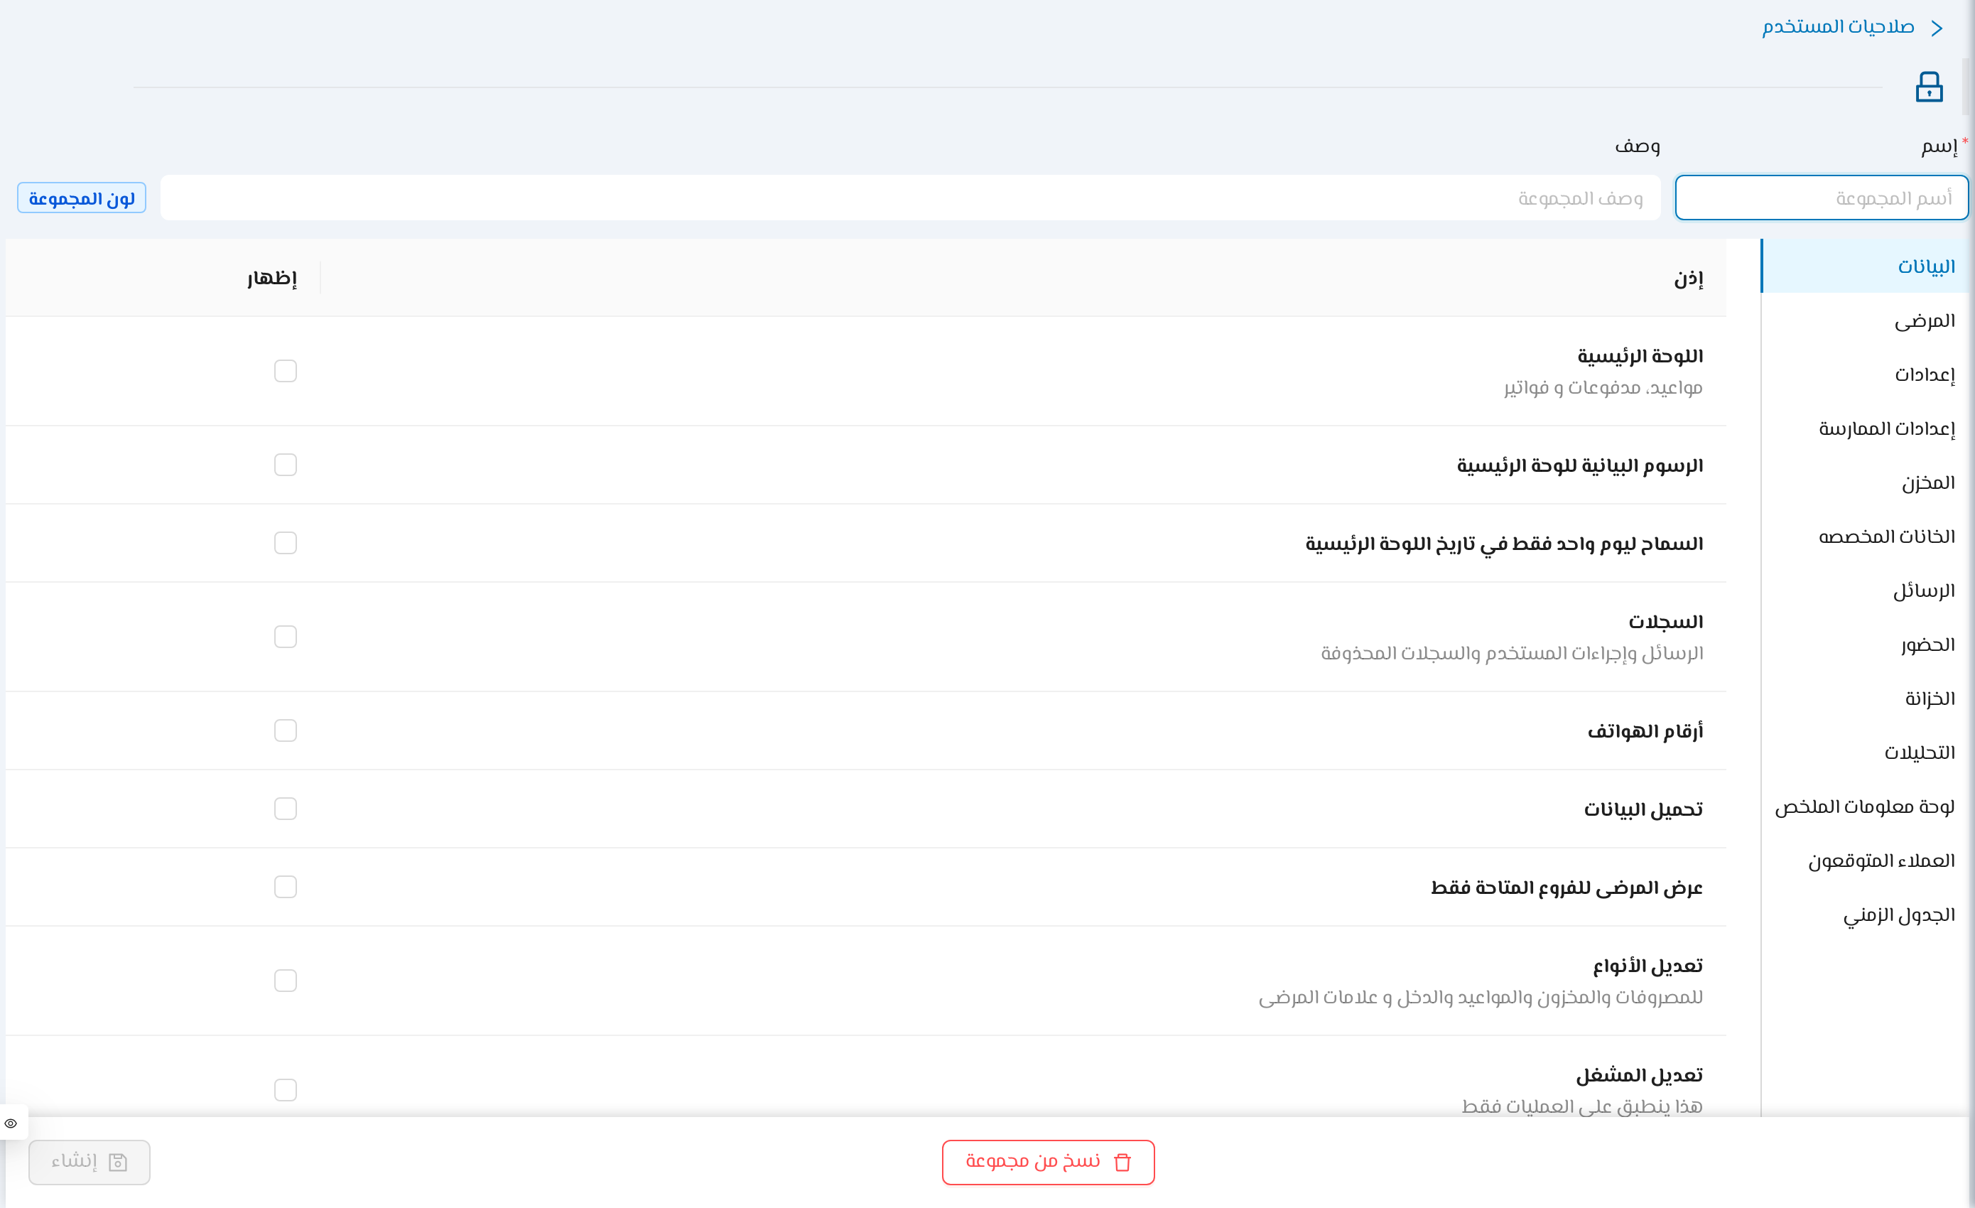
Task: Click the هذا ينطبق على العمليات فقط text
Action: tap(1582, 1106)
